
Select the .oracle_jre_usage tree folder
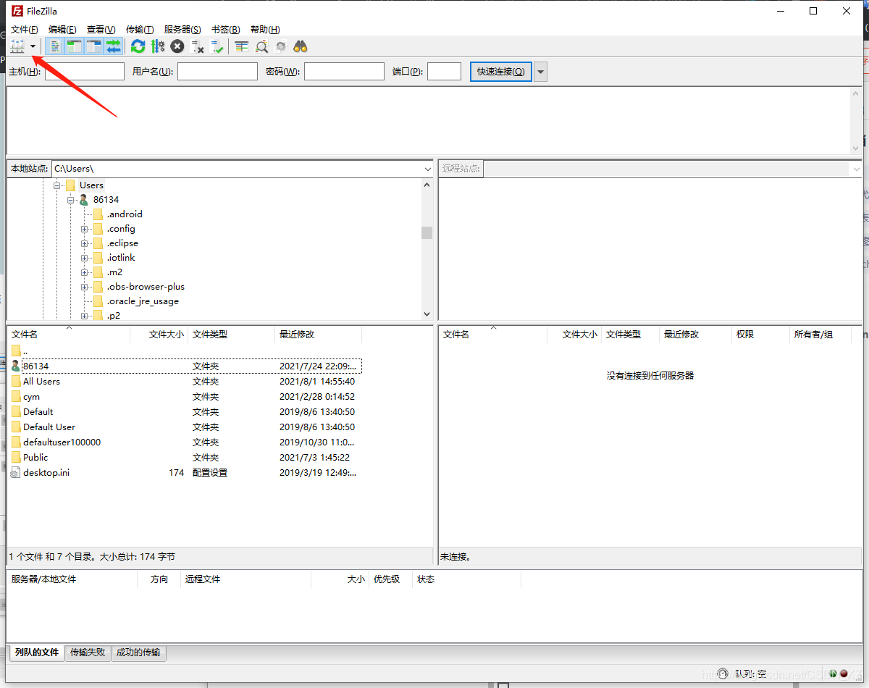(143, 301)
